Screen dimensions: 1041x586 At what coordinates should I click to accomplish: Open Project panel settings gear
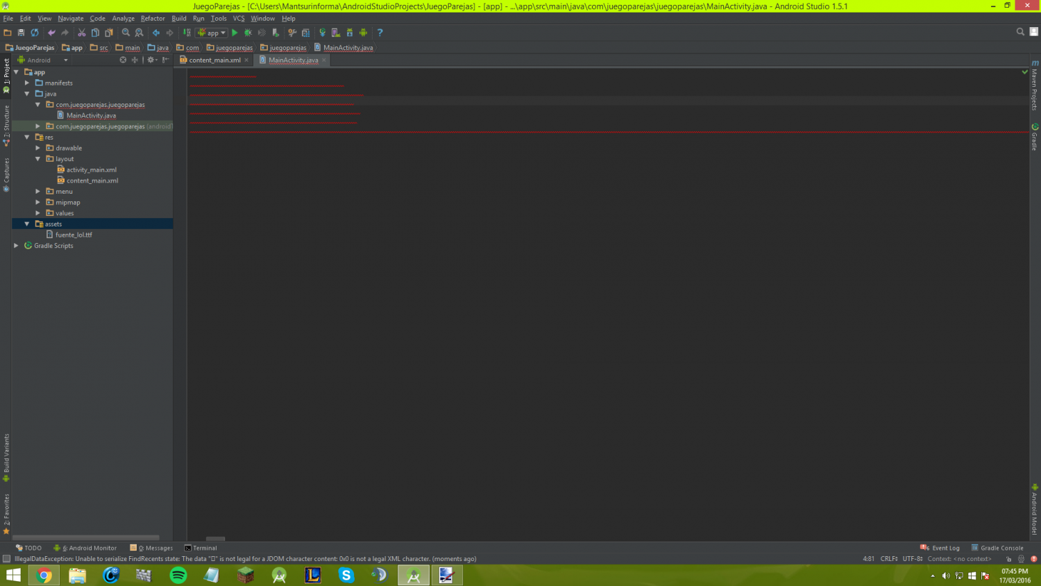tap(151, 60)
